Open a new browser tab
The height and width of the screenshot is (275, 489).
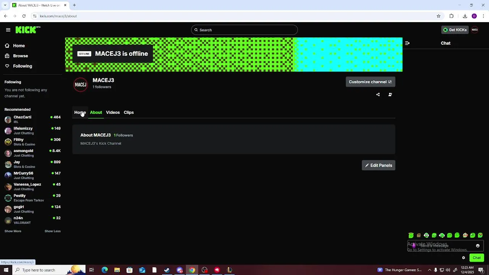click(74, 5)
